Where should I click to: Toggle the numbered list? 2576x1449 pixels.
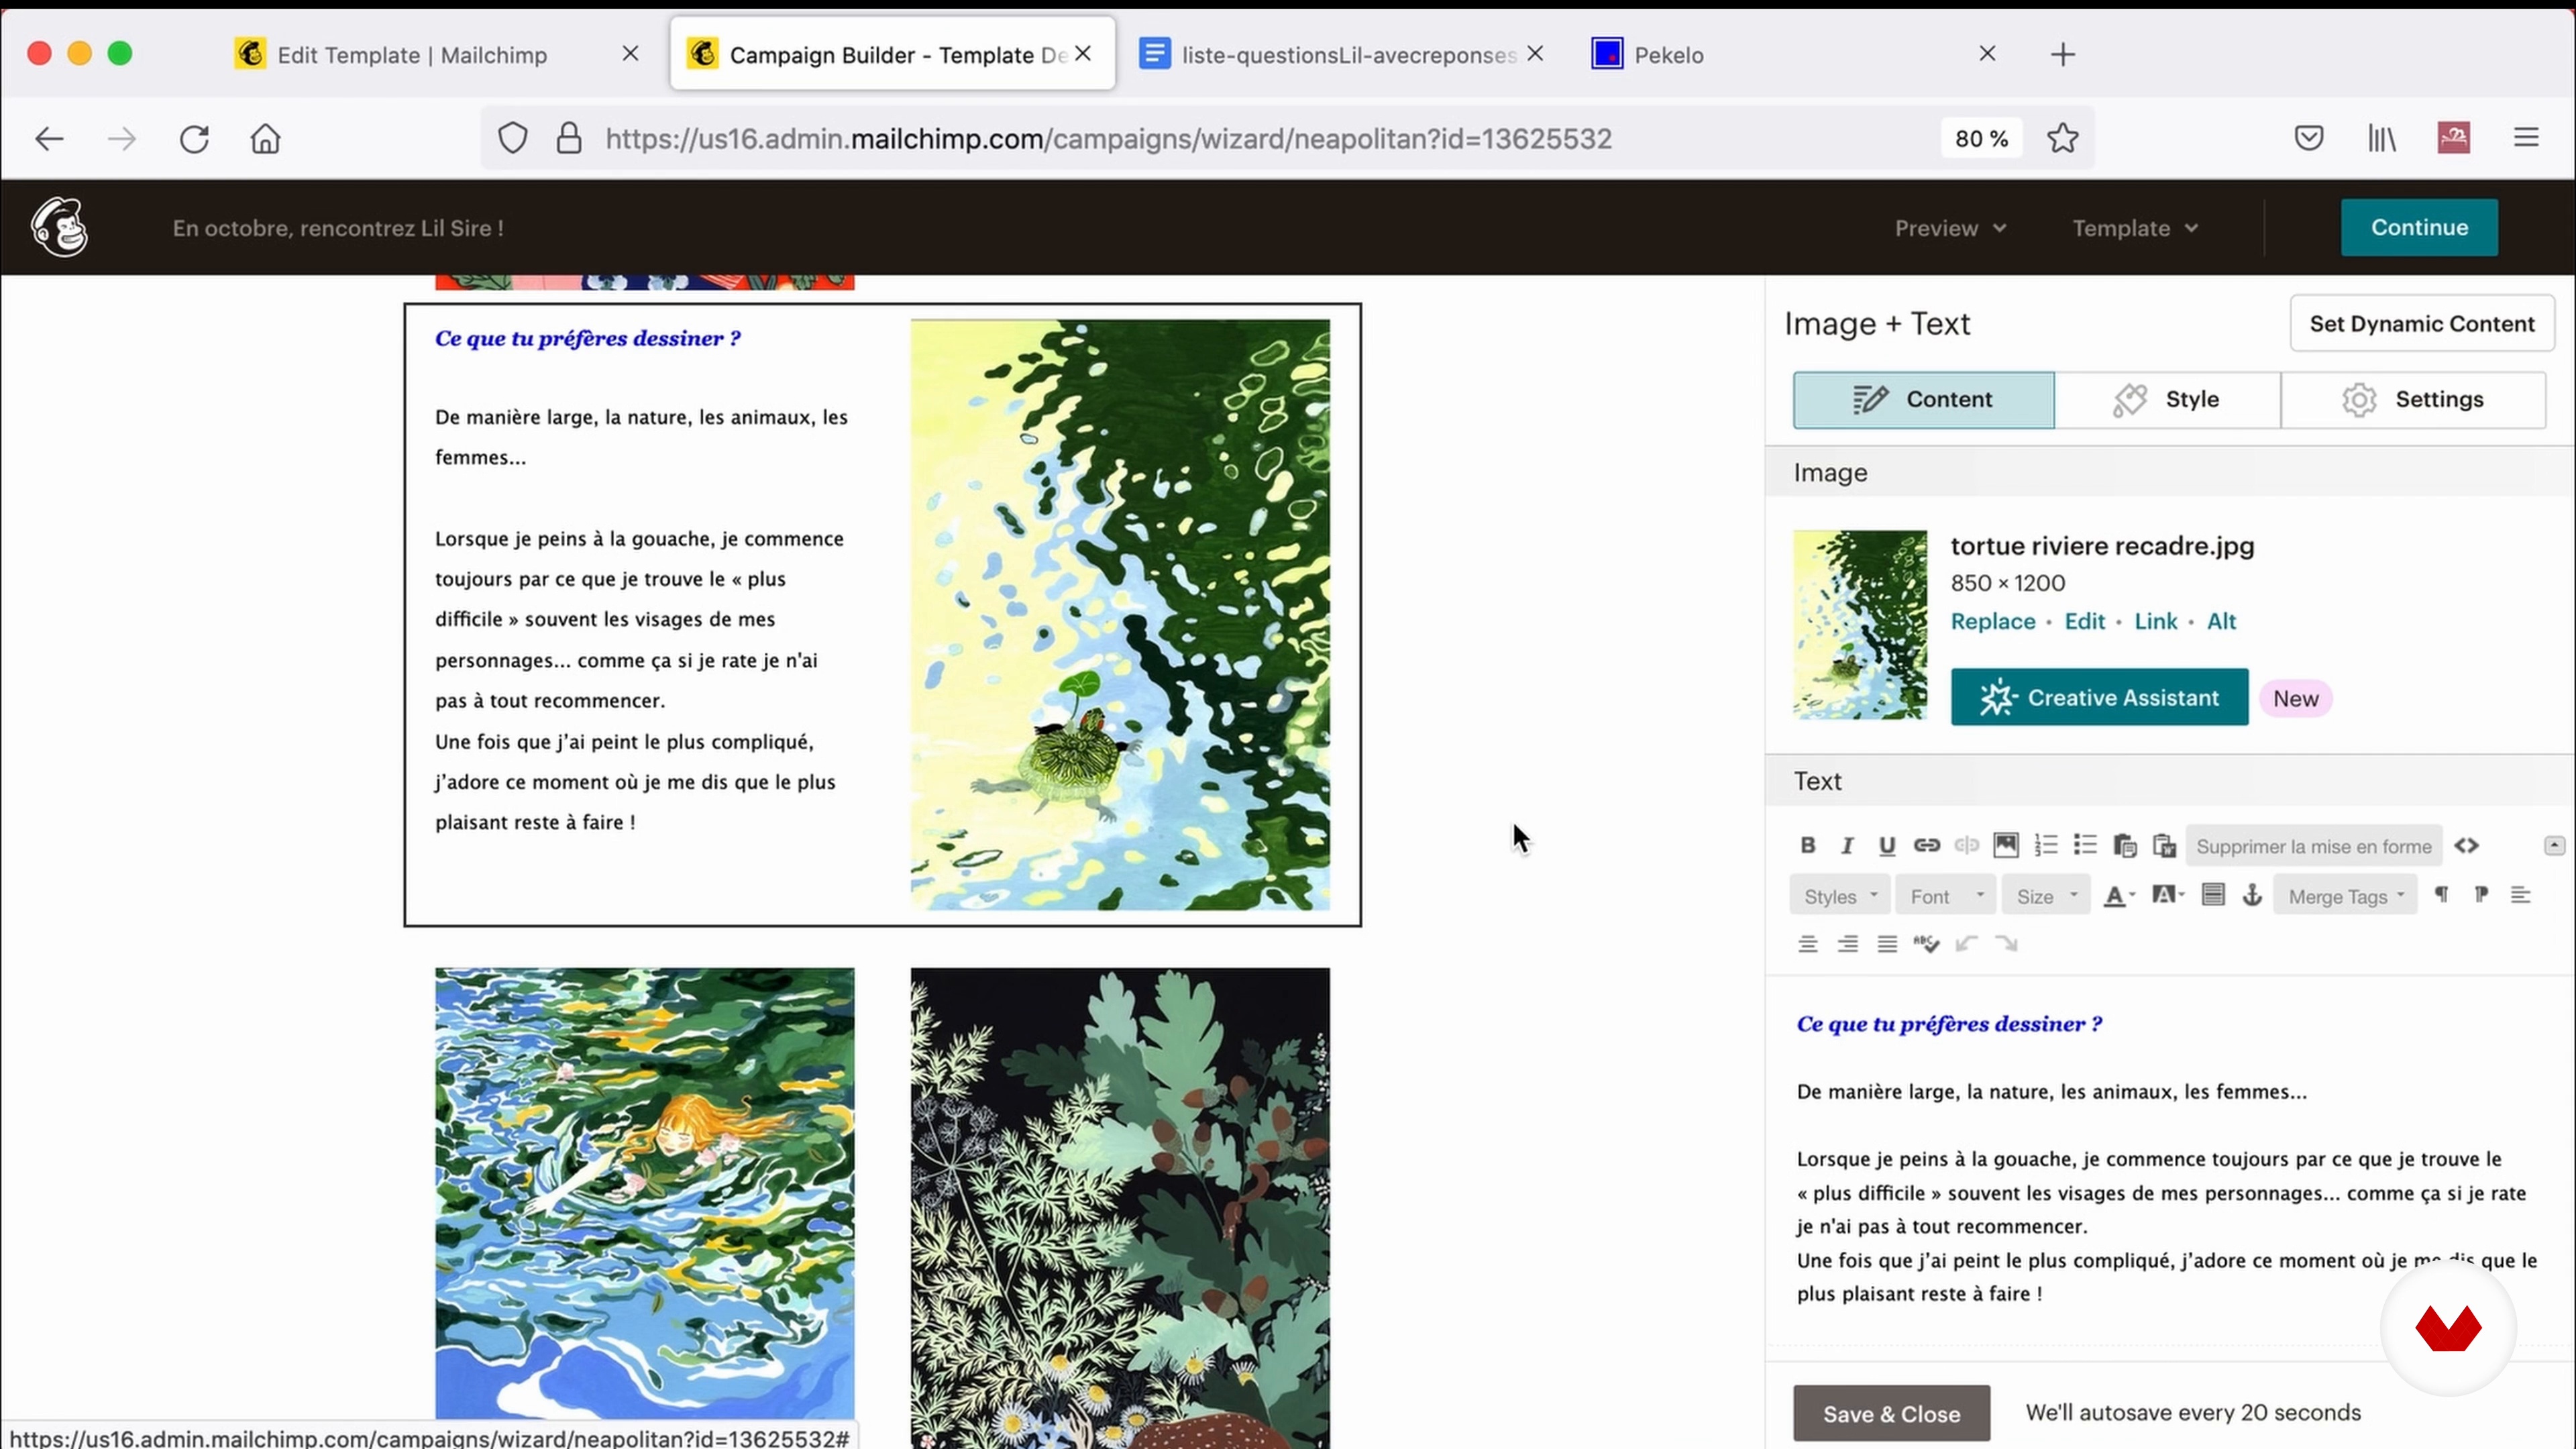point(2046,846)
